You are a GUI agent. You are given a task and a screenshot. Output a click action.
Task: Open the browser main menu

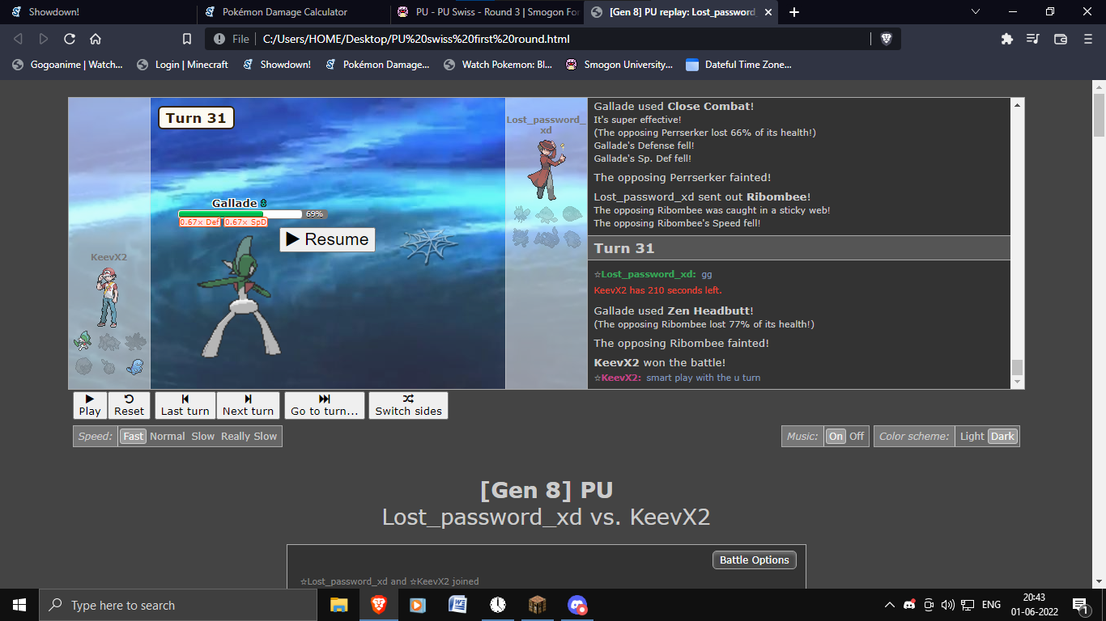pyautogui.click(x=1088, y=39)
